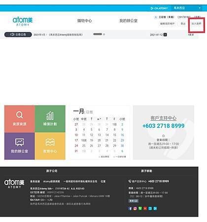Open the purple 我的辦公室 monitor tile
The image size is (207, 222).
(20, 146)
